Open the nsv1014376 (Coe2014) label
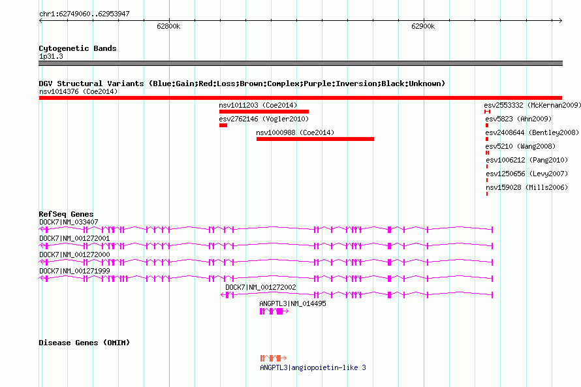The height and width of the screenshot is (387, 581). point(78,91)
